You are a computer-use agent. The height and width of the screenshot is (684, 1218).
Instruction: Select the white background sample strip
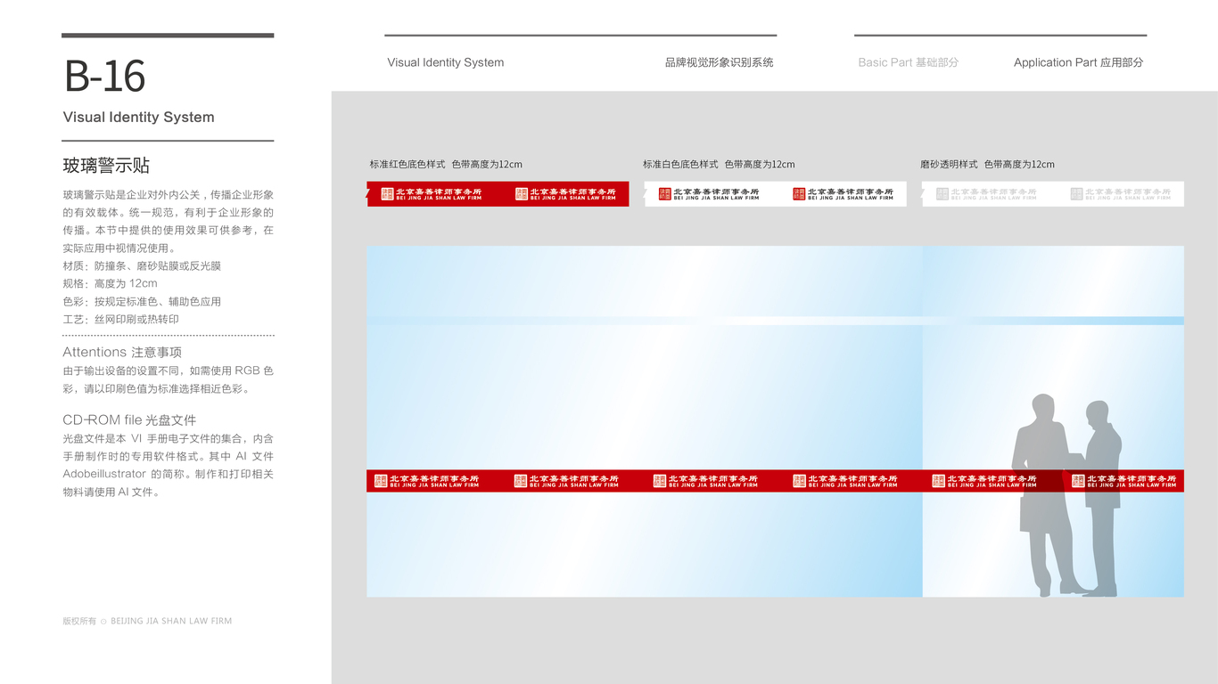pos(775,194)
